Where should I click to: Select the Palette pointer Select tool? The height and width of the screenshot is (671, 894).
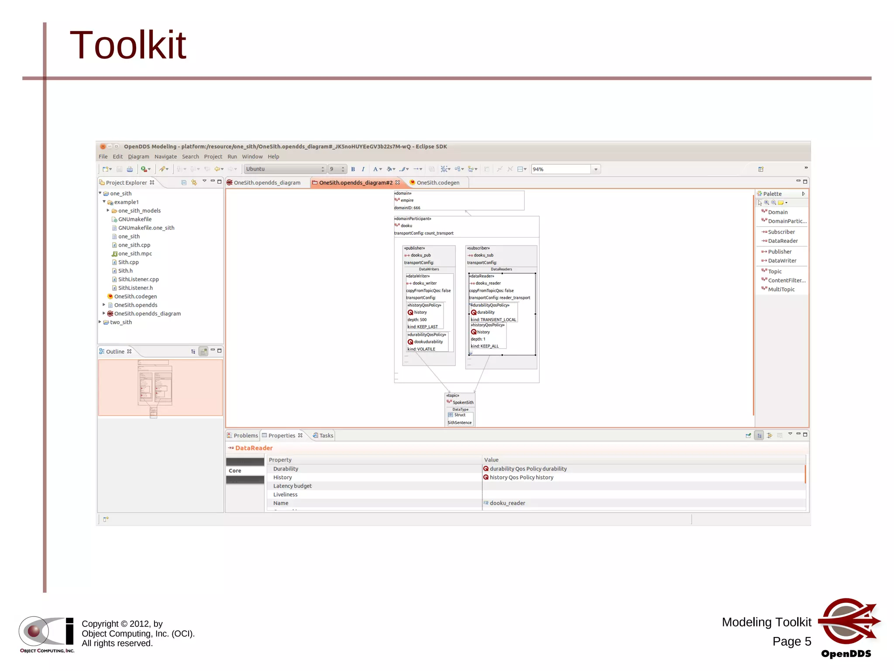tap(760, 203)
